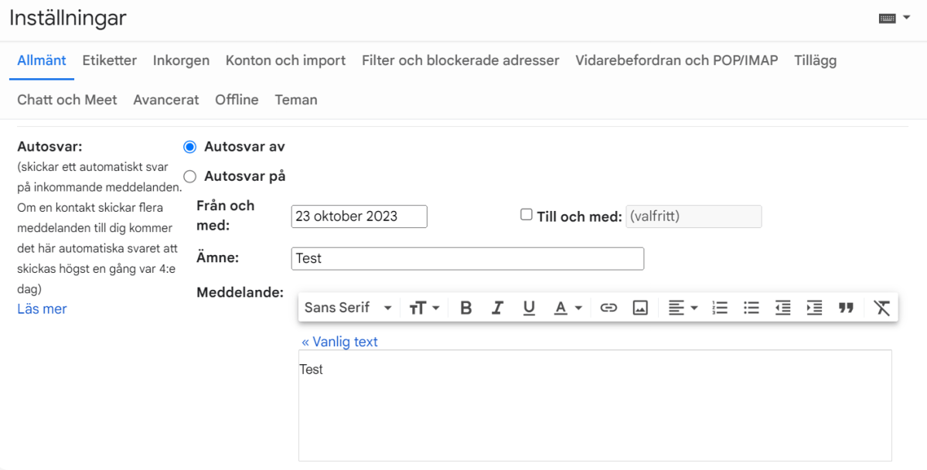Open the text size dropdown
Viewport: 927px width, 470px height.
pos(424,307)
